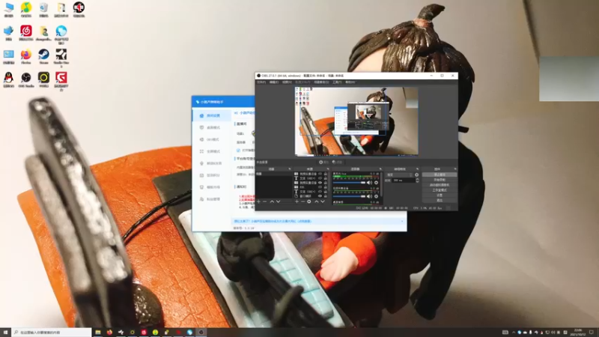Select 桌面模式 in the helper sidebar
This screenshot has height=337, width=599.
tap(212, 127)
